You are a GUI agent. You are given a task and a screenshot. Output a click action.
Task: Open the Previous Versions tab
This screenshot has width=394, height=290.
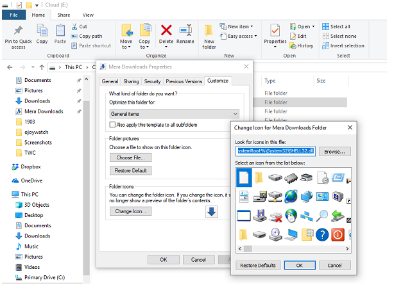(184, 81)
